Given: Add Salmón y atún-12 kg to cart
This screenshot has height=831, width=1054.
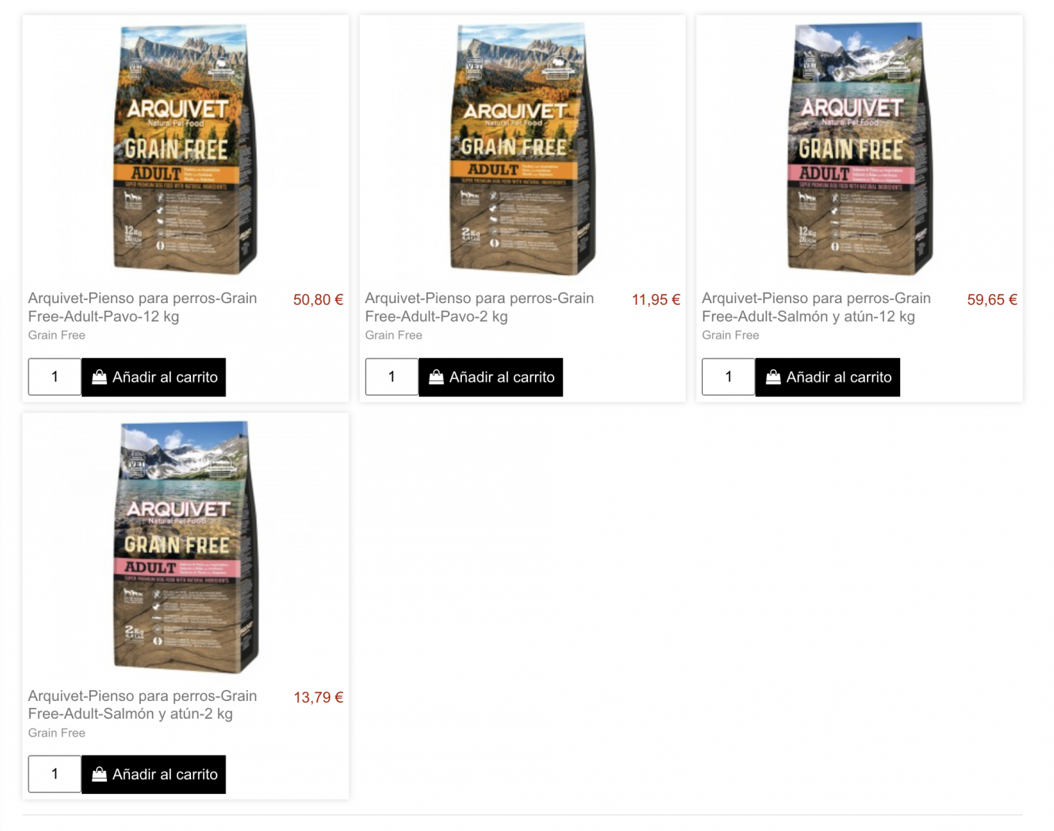Looking at the screenshot, I should point(828,377).
